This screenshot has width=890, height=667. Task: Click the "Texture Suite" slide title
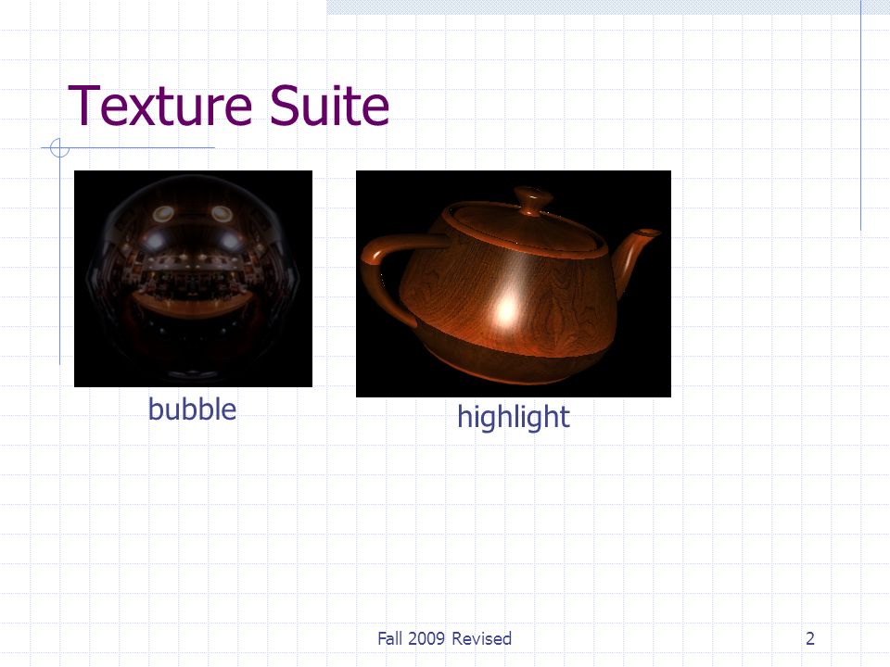(x=228, y=106)
